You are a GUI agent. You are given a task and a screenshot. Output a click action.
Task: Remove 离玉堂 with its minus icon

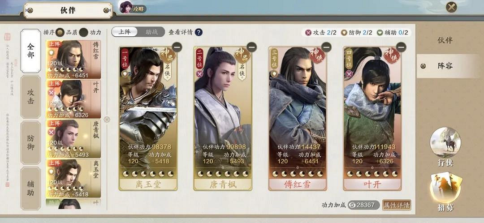[x=177, y=47]
